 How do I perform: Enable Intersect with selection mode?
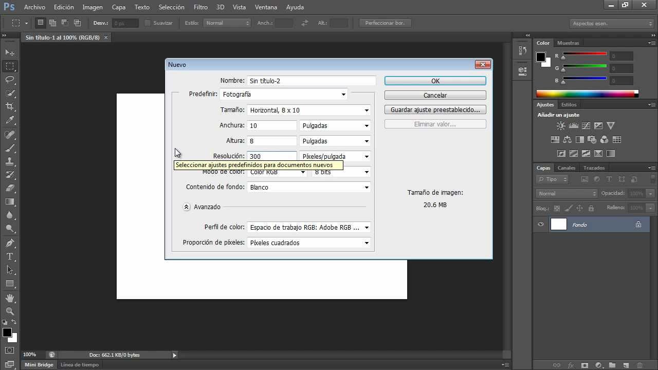click(77, 23)
